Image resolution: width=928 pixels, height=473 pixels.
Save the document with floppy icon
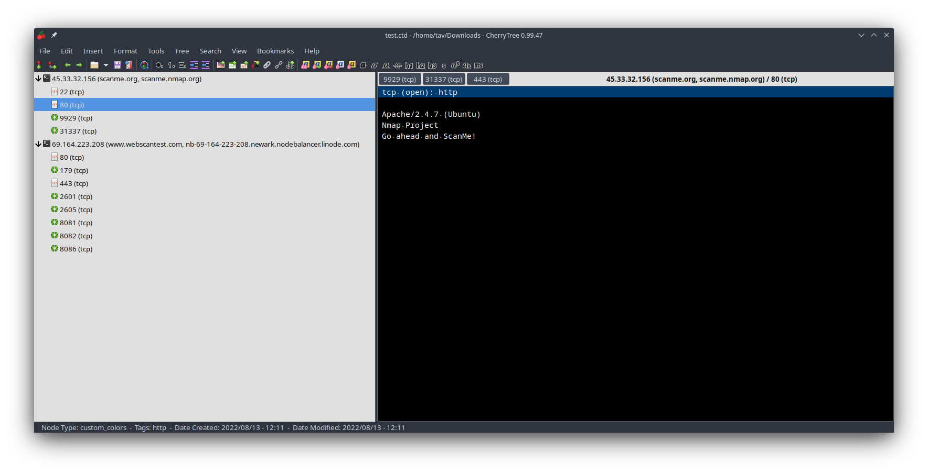point(118,65)
